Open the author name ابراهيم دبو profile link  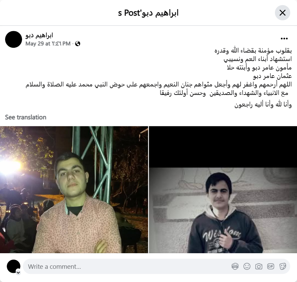click(x=39, y=35)
